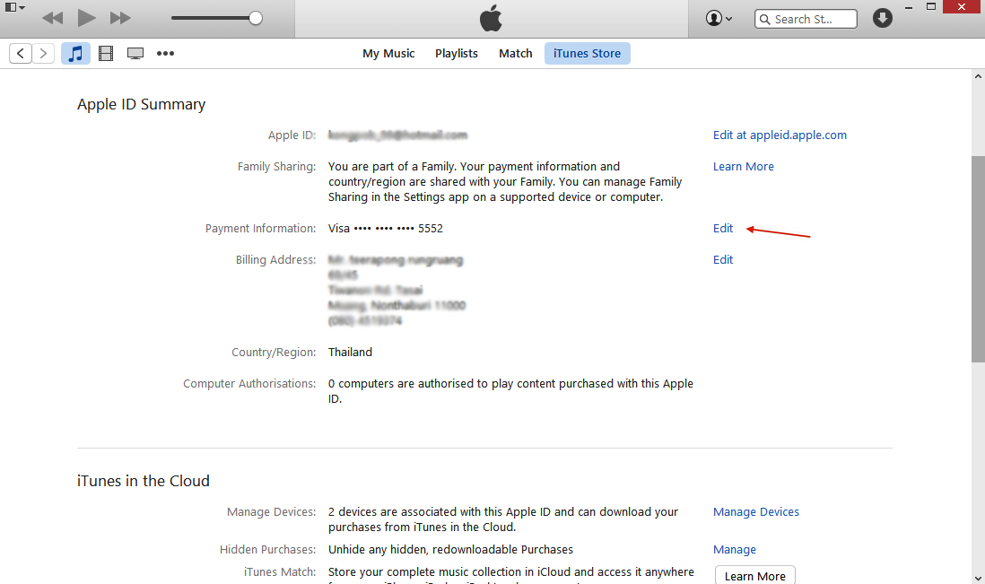Click the Thailand country value
985x584 pixels.
350,353
